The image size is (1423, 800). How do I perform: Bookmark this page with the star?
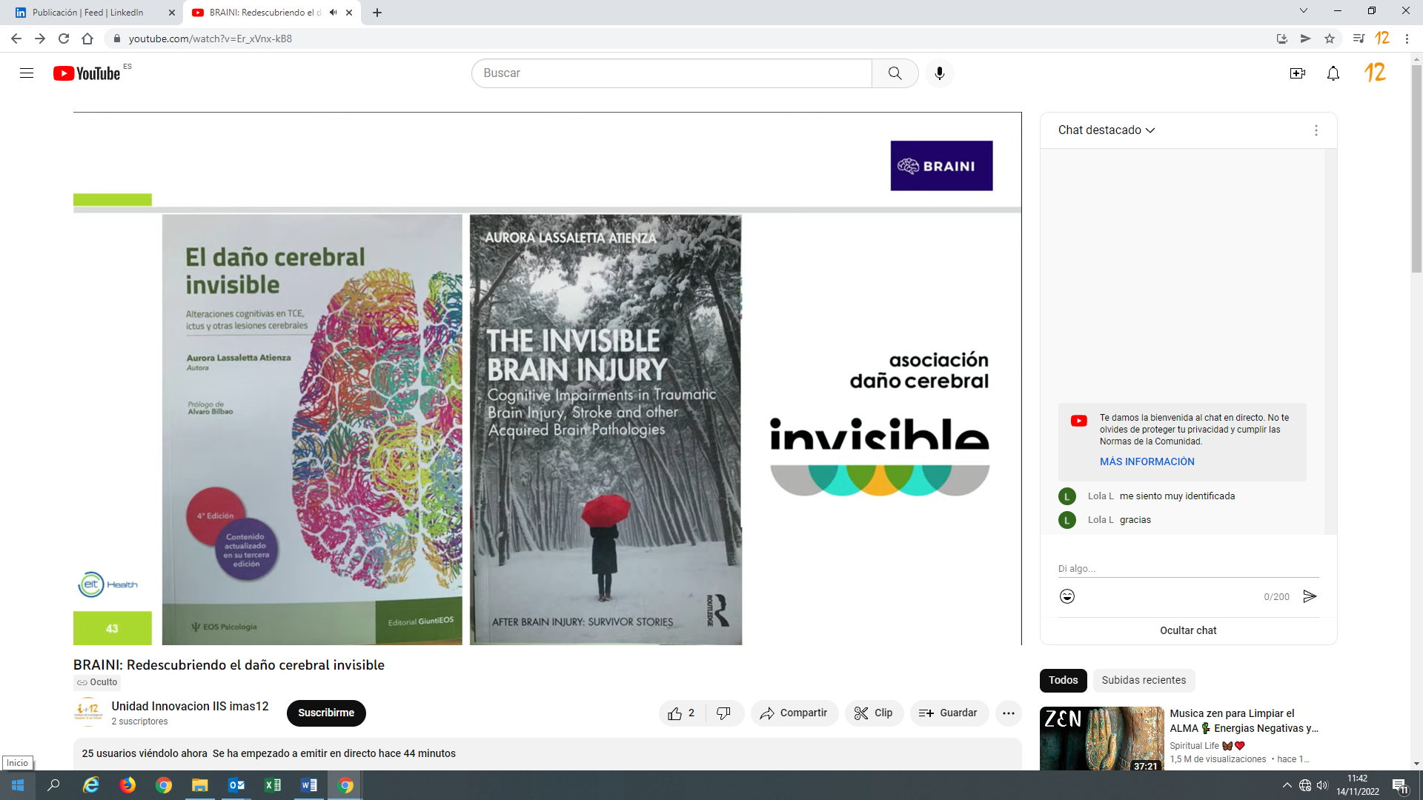point(1330,39)
